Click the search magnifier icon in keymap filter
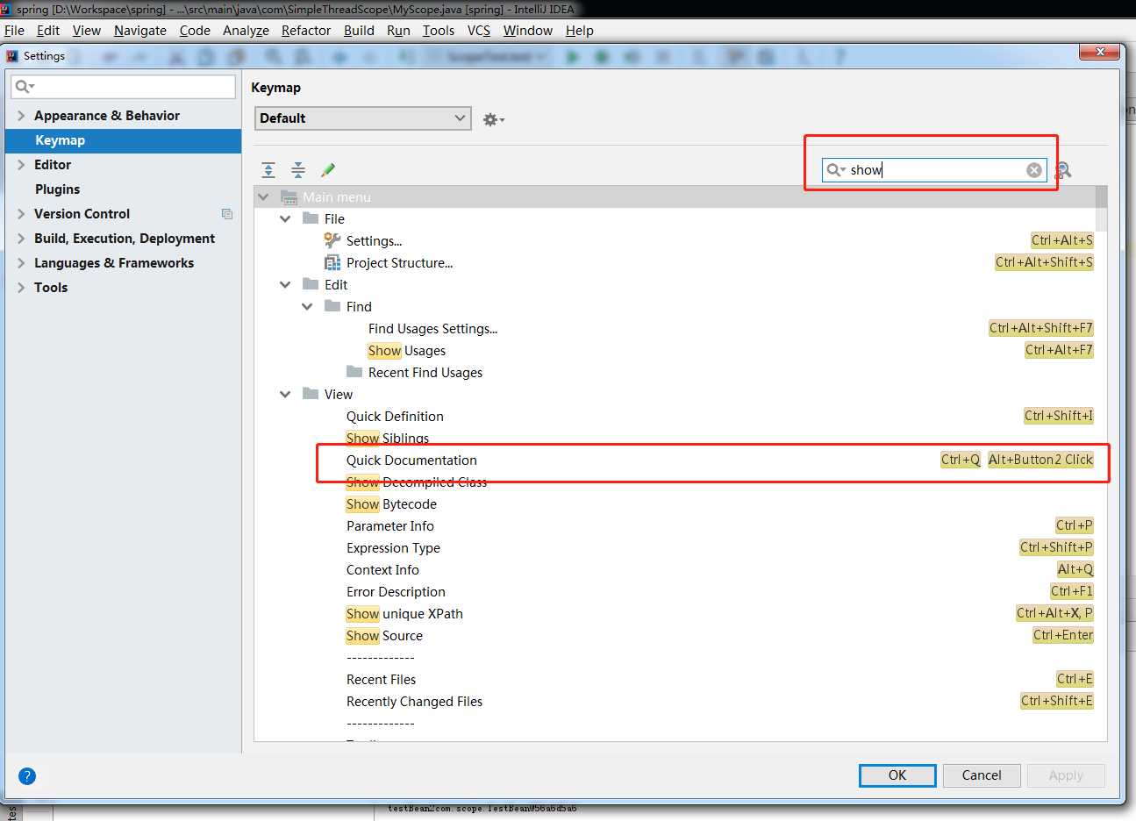 click(835, 170)
